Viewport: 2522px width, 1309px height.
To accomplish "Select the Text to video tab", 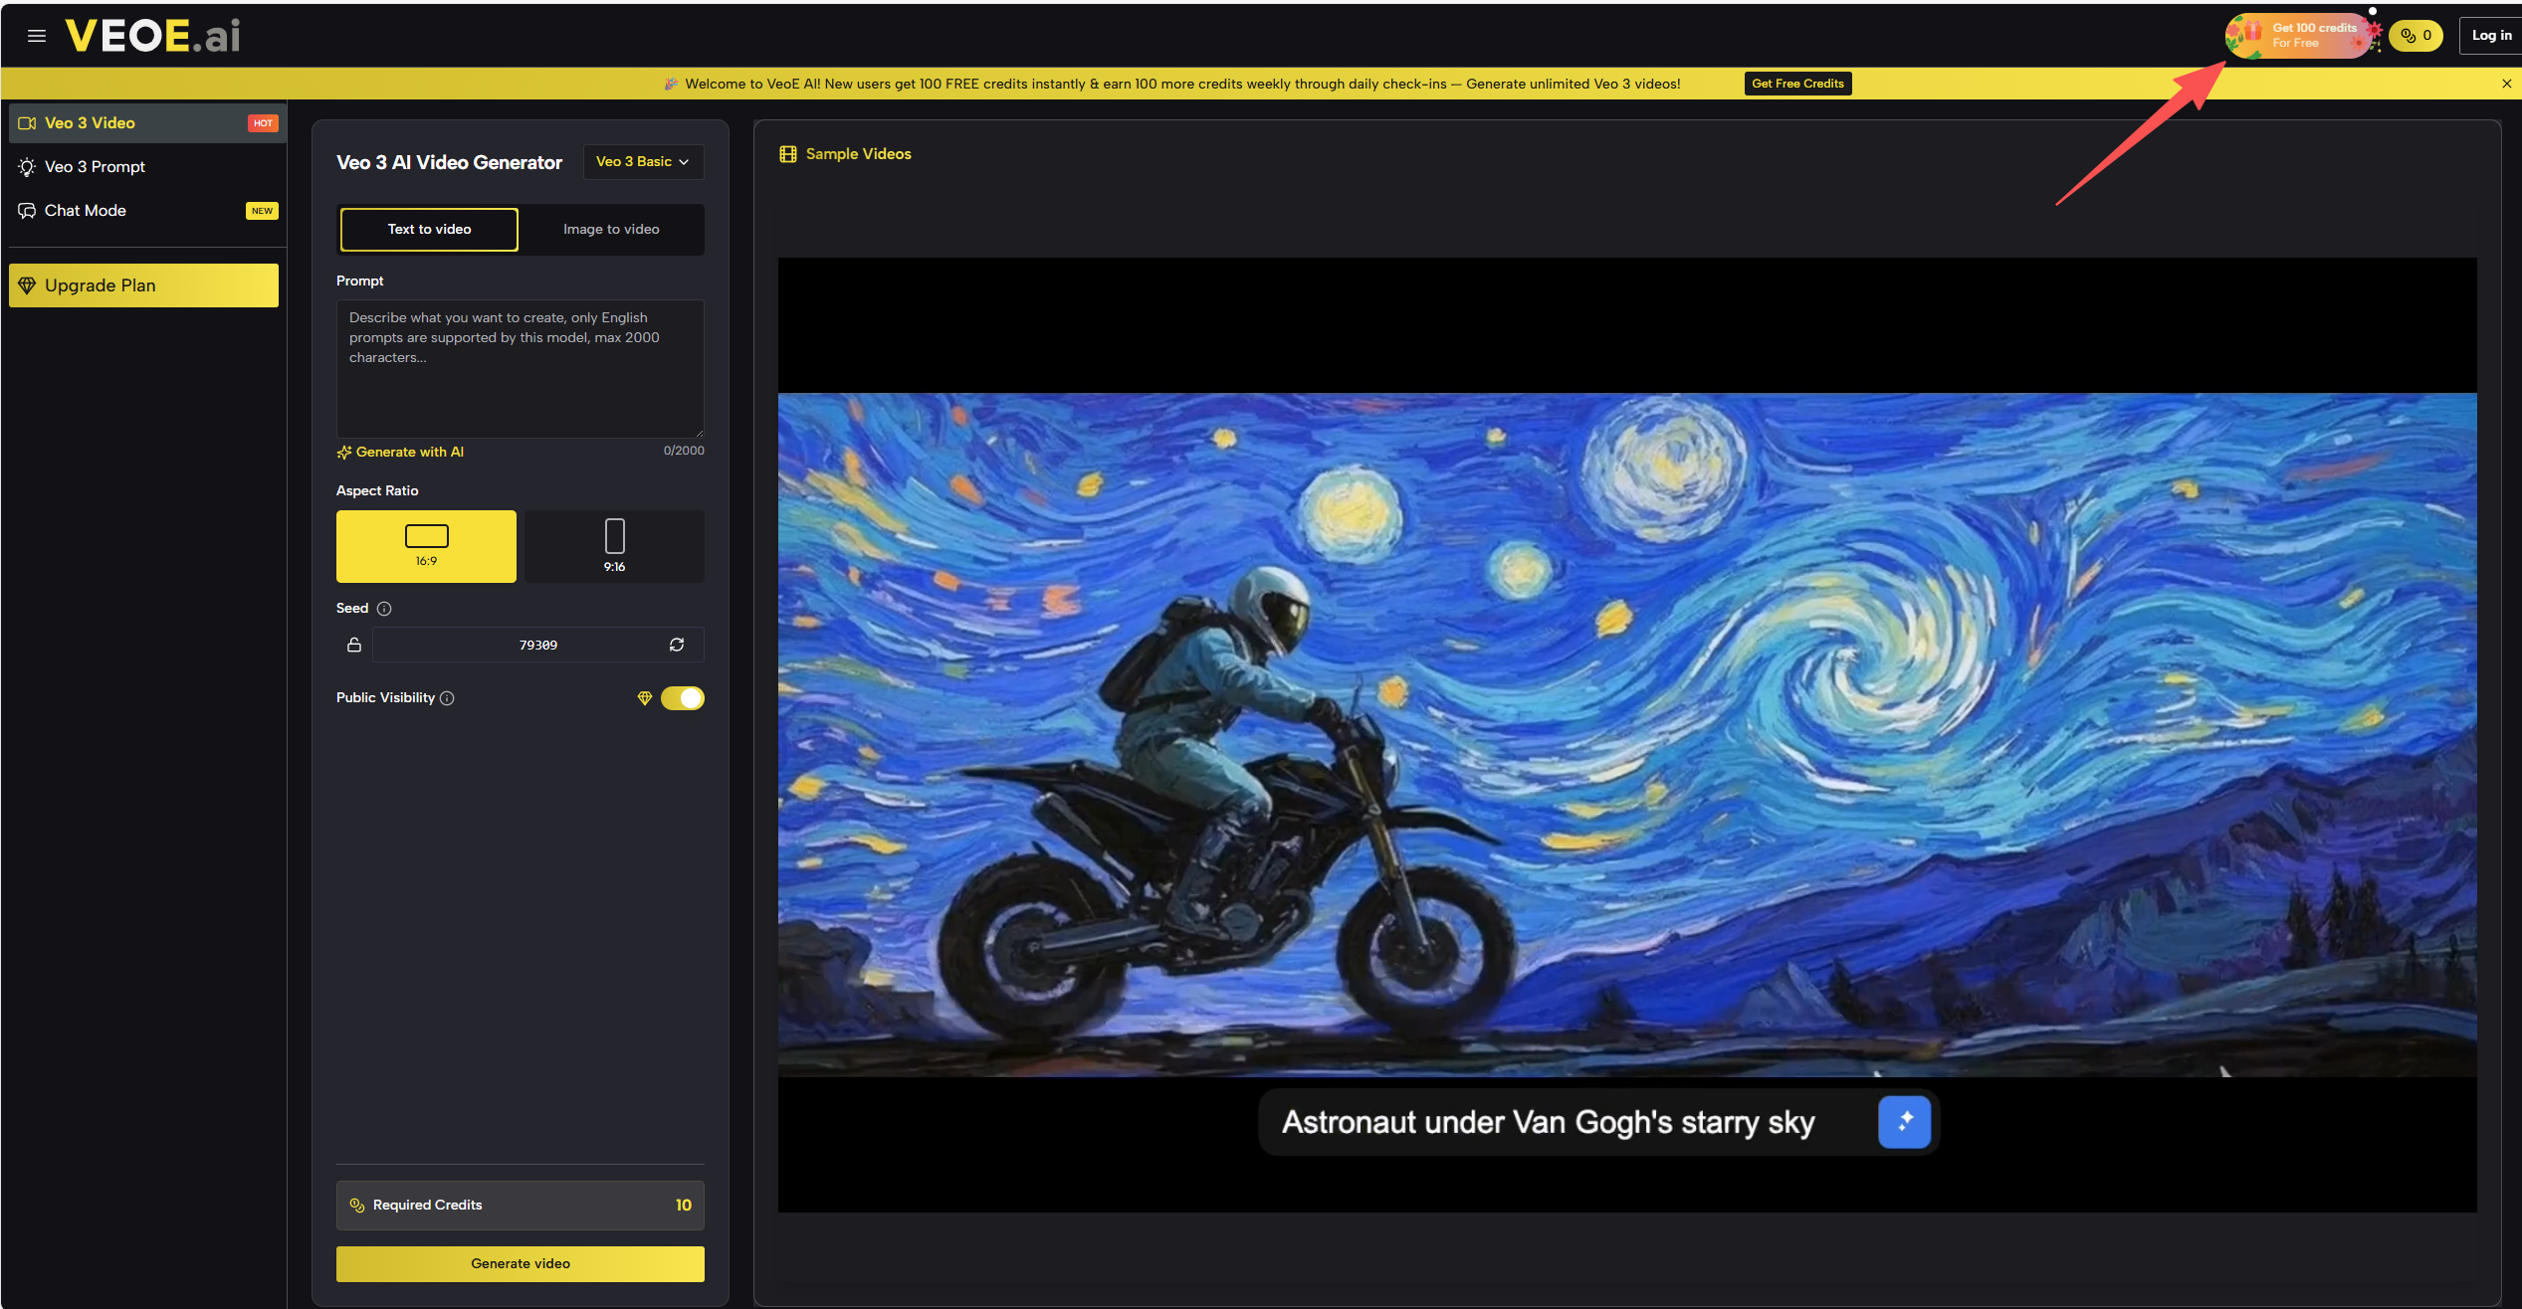I will 429,230.
